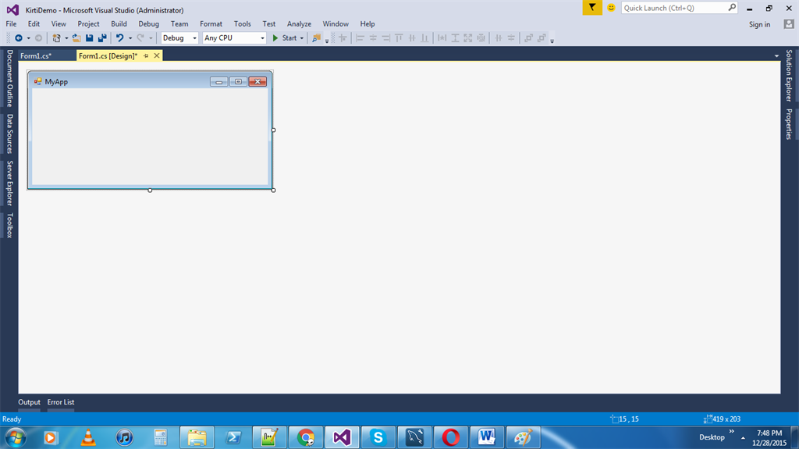Click the Sign in link
This screenshot has height=449, width=799.
pos(759,24)
